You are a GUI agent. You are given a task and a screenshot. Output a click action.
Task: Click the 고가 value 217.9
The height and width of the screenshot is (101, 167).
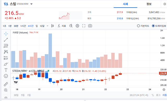(x=120, y=12)
